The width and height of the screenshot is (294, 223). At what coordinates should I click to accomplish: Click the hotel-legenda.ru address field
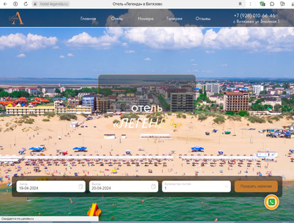[x=54, y=4]
